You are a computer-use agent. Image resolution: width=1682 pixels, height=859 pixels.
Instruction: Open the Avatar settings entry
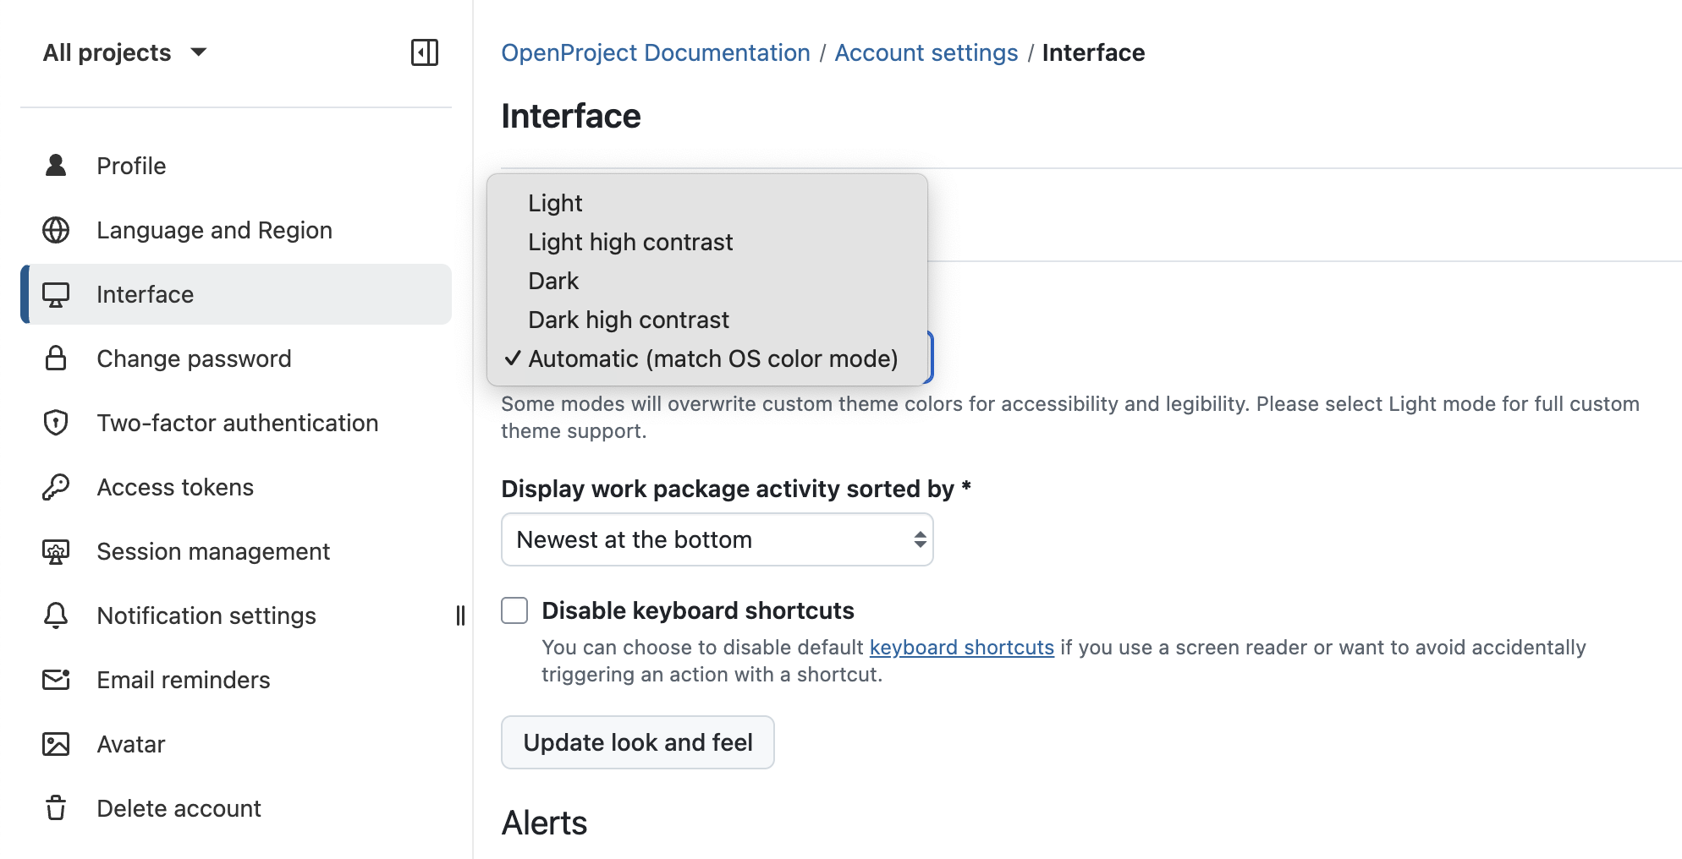[x=130, y=744]
